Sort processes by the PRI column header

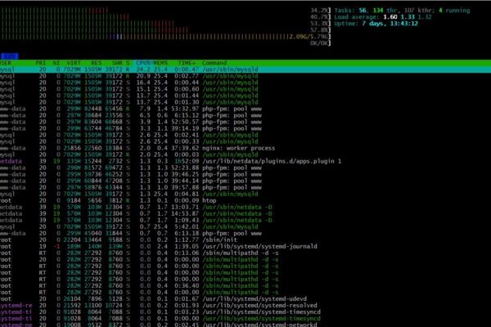(x=41, y=63)
